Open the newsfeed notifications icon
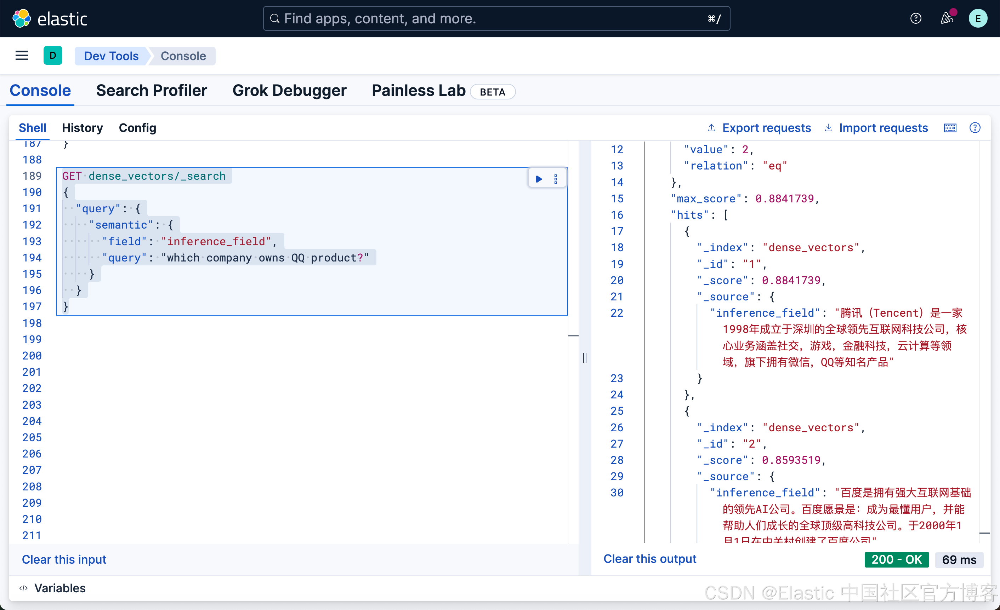The image size is (1000, 610). coord(947,18)
